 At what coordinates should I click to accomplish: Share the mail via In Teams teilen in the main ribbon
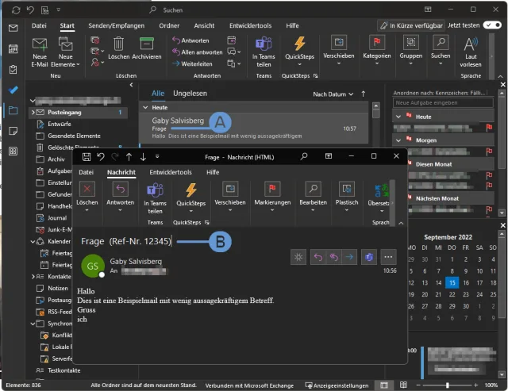coord(263,48)
